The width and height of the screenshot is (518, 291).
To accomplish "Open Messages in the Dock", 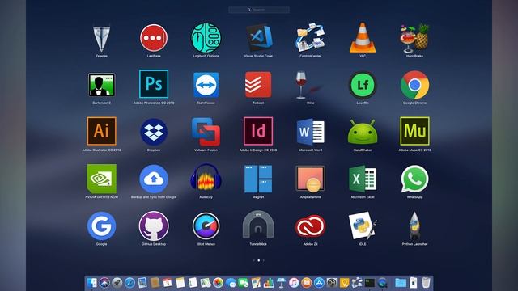I will (231, 283).
